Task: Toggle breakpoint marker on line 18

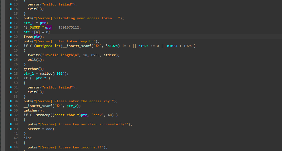Action: [11, 27]
